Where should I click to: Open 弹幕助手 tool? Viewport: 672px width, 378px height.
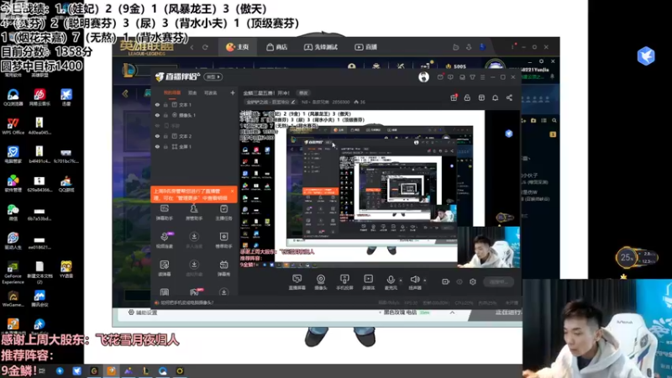pos(165,213)
